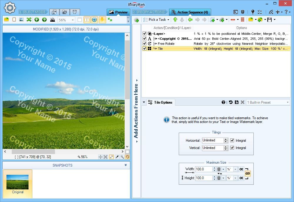Open the command line console icon
Screen dimensions: 294x202
(235, 12)
